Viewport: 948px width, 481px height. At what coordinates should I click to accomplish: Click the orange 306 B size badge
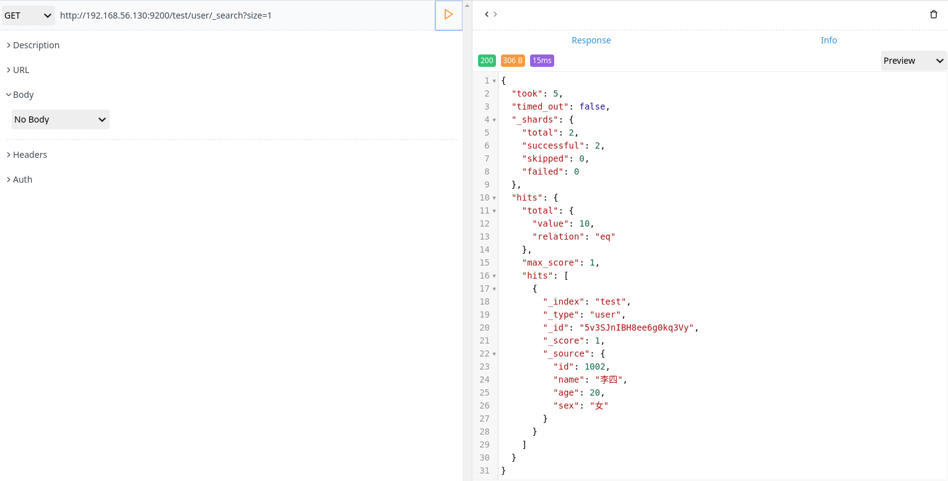[x=513, y=60]
